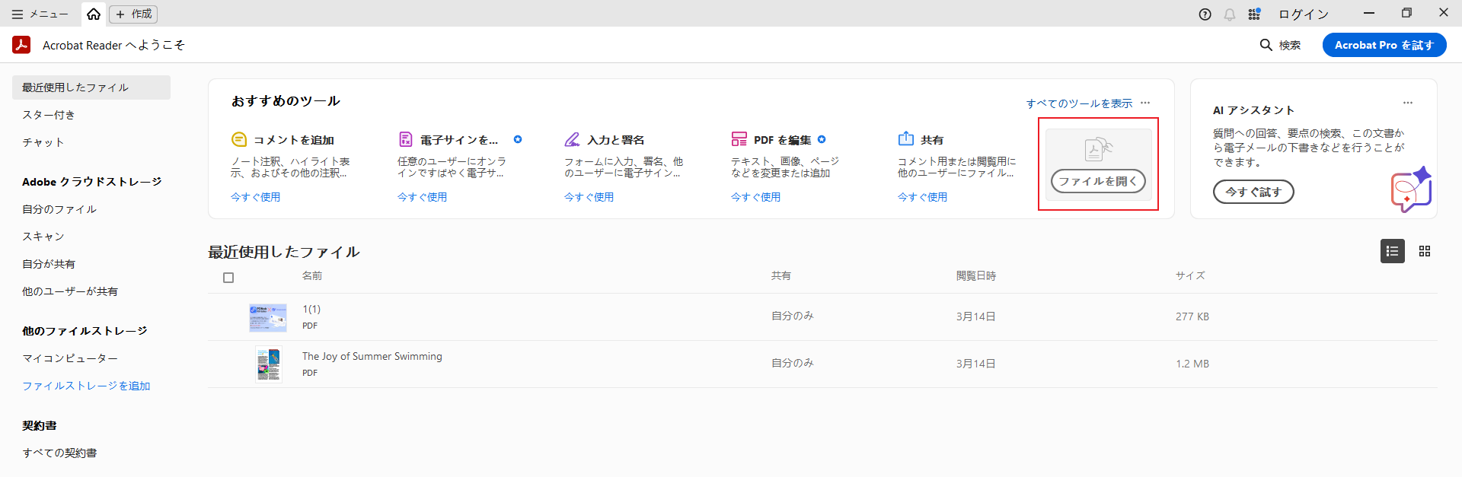This screenshot has height=477, width=1462.
Task: Click the PDF file drop icon
Action: (1098, 148)
